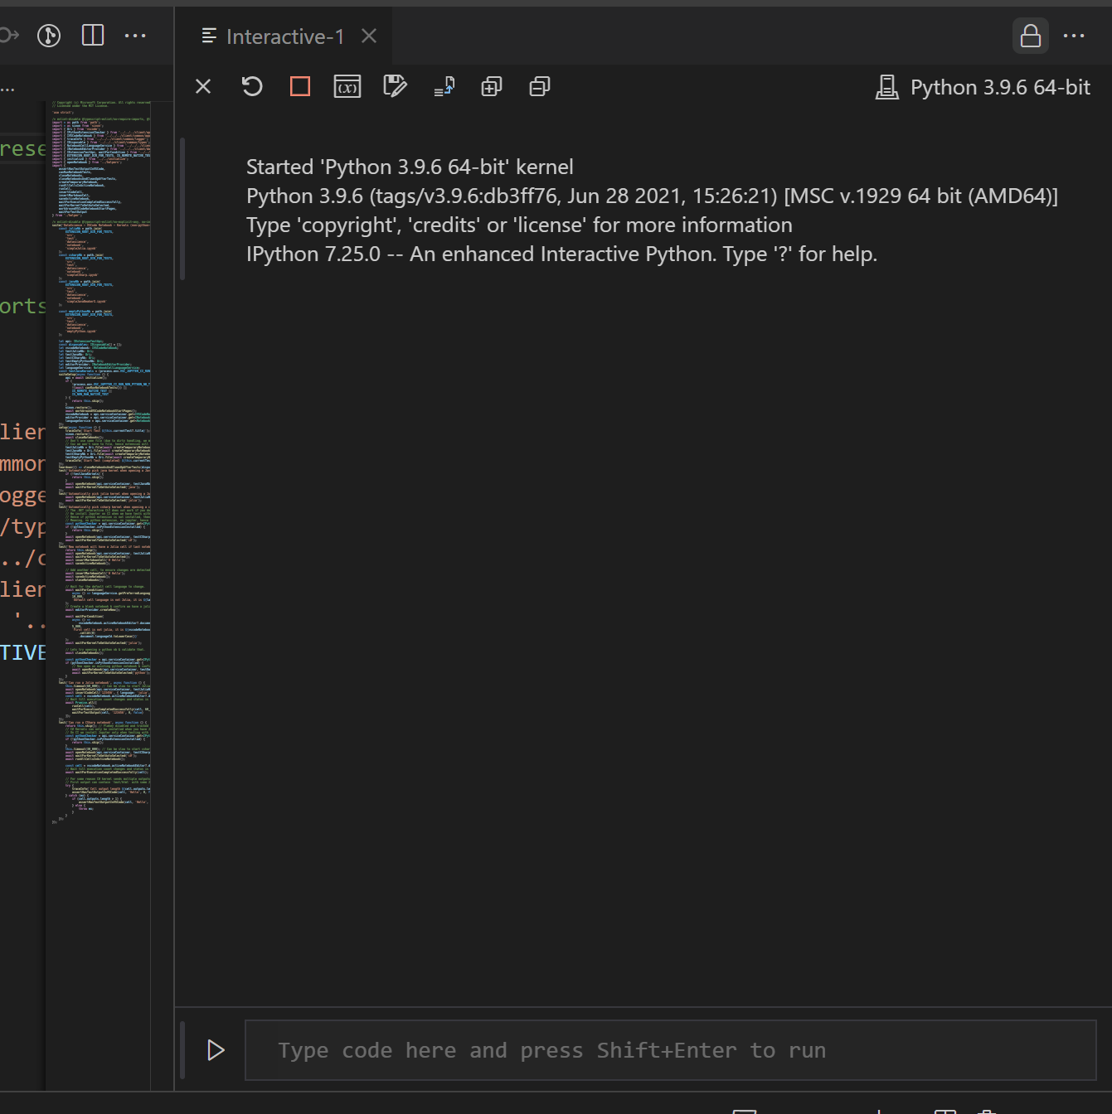Toggle the split editor layout
The image size is (1112, 1114).
tap(93, 36)
